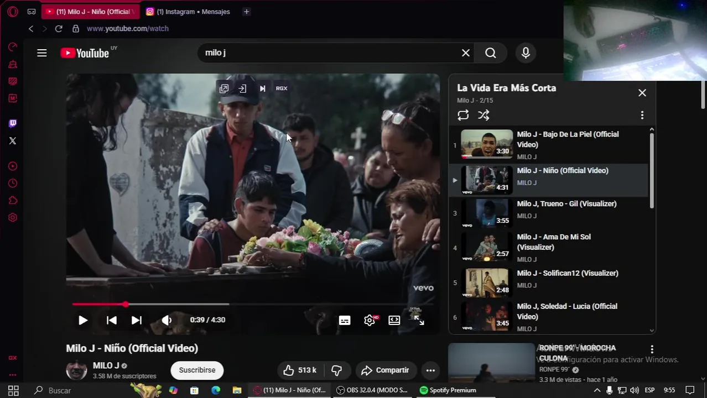Go to the YouTube home logo

pos(85,53)
